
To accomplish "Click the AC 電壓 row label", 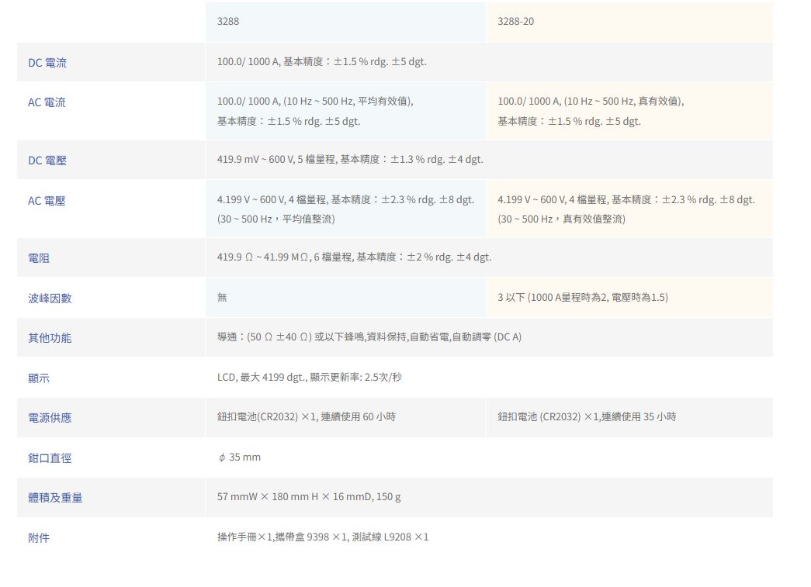I will coord(47,201).
